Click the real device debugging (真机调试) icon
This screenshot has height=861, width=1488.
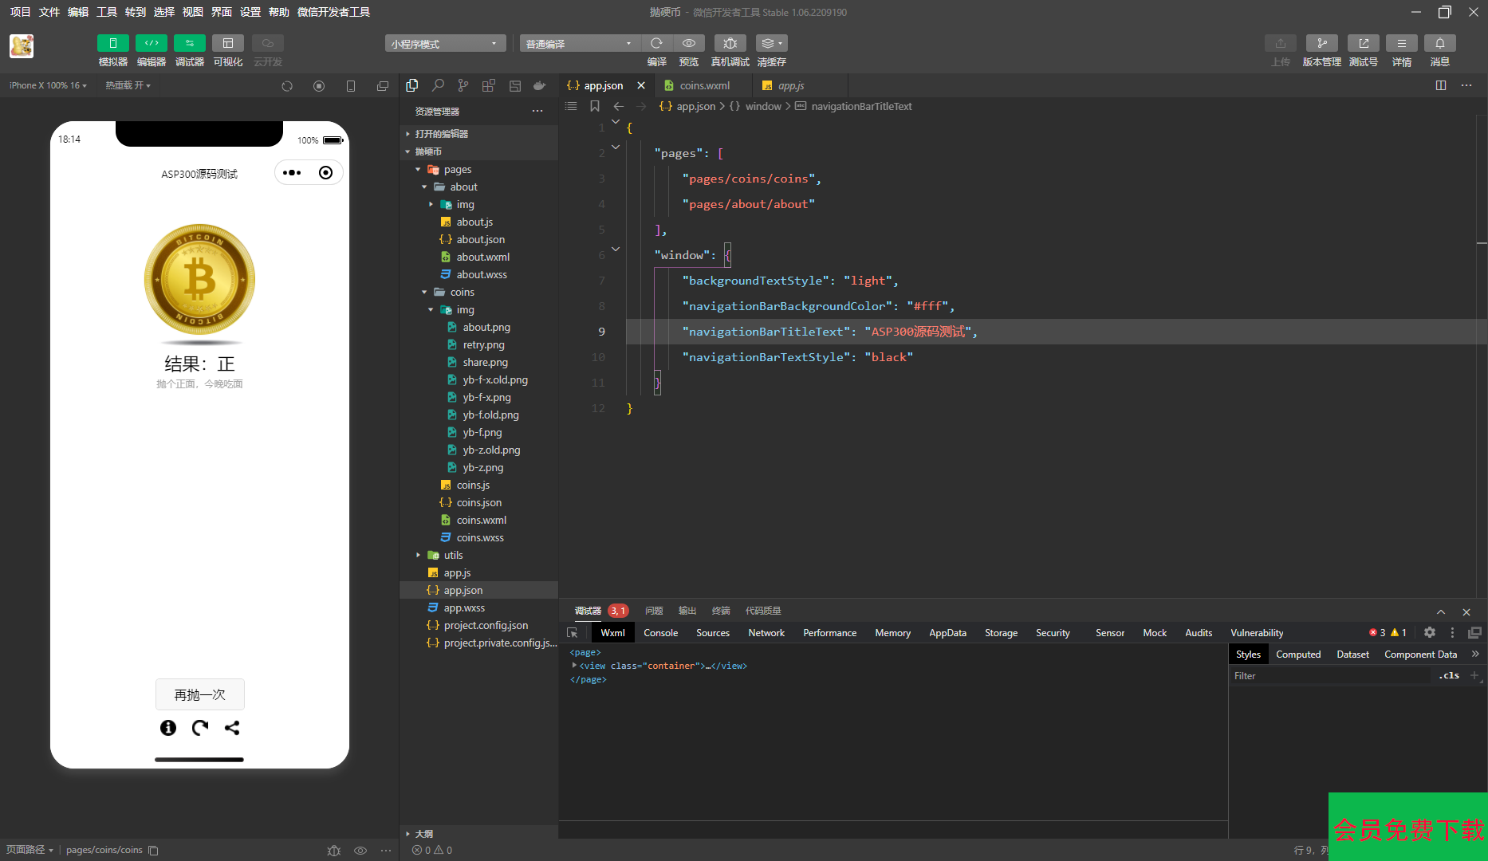point(730,44)
